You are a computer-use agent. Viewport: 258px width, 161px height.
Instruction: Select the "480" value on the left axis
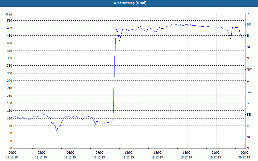[10, 28]
